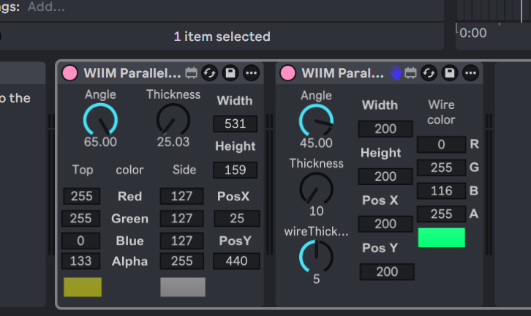Viewport: 531px width, 316px height.
Task: Click the Angle knob showing 65.00
Action: [100, 119]
